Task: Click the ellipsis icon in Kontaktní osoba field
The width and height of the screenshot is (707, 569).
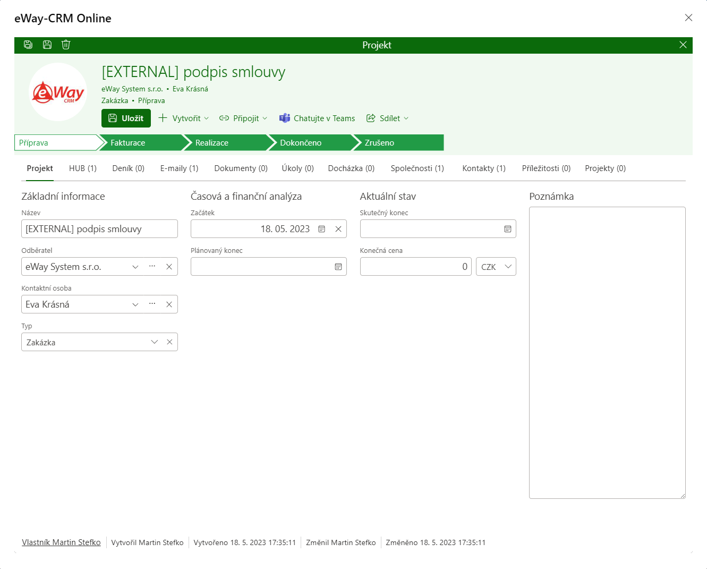Action: tap(152, 304)
